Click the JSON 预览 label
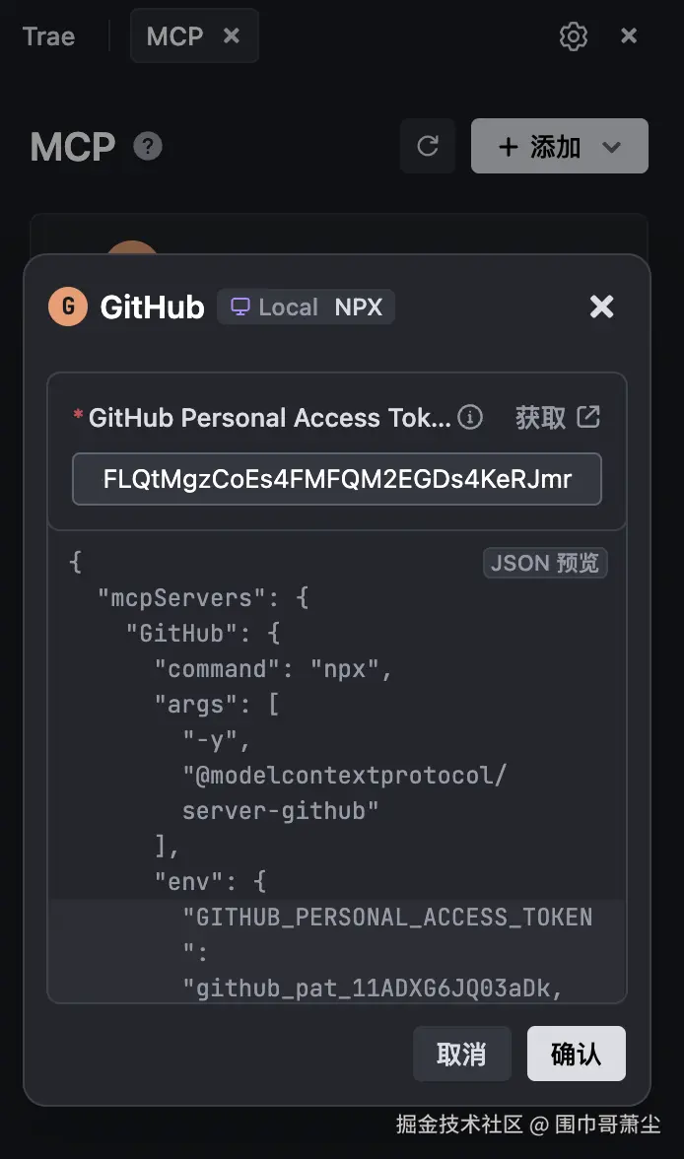Image resolution: width=684 pixels, height=1159 pixels. coord(545,563)
